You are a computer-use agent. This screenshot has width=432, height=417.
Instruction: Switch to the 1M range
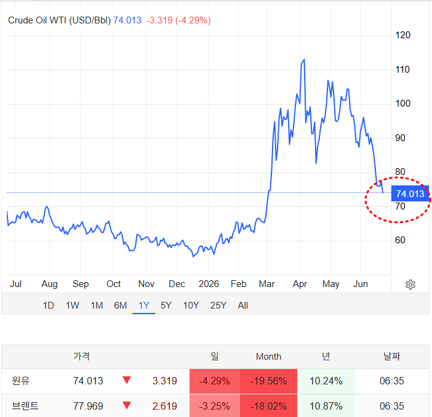point(97,306)
